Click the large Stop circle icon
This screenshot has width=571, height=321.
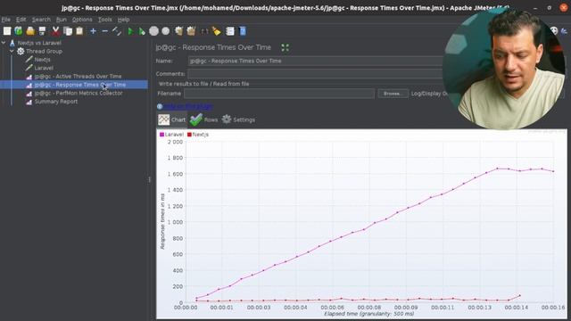(154, 31)
